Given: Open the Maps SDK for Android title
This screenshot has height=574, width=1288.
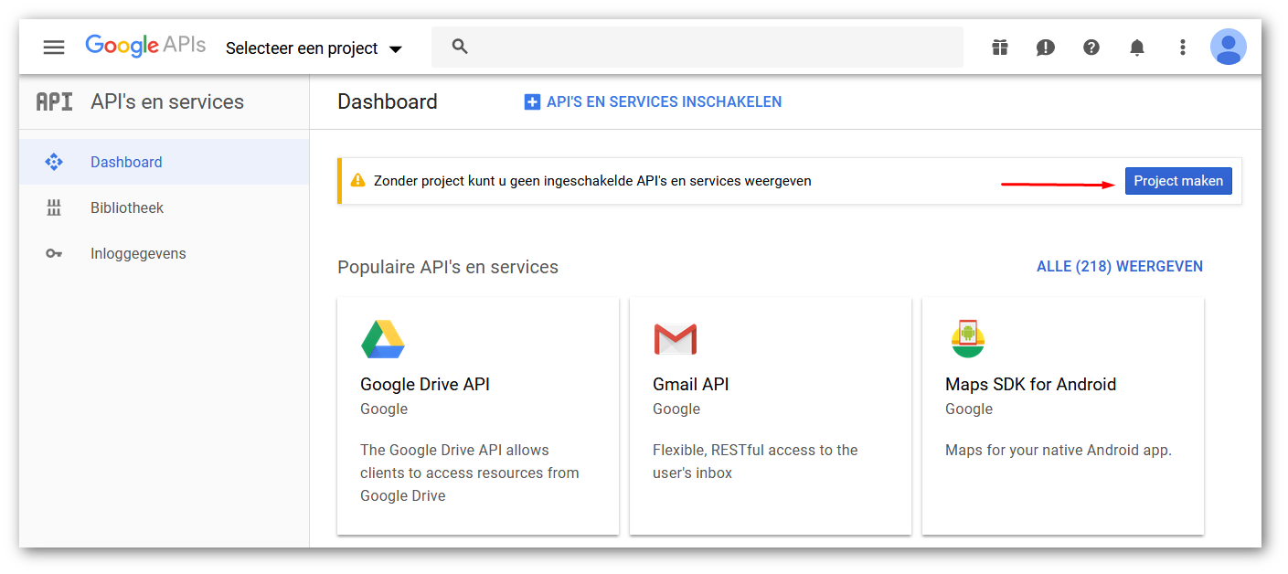Looking at the screenshot, I should pyautogui.click(x=1031, y=385).
